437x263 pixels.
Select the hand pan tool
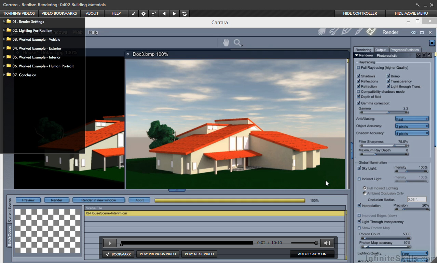click(x=226, y=43)
